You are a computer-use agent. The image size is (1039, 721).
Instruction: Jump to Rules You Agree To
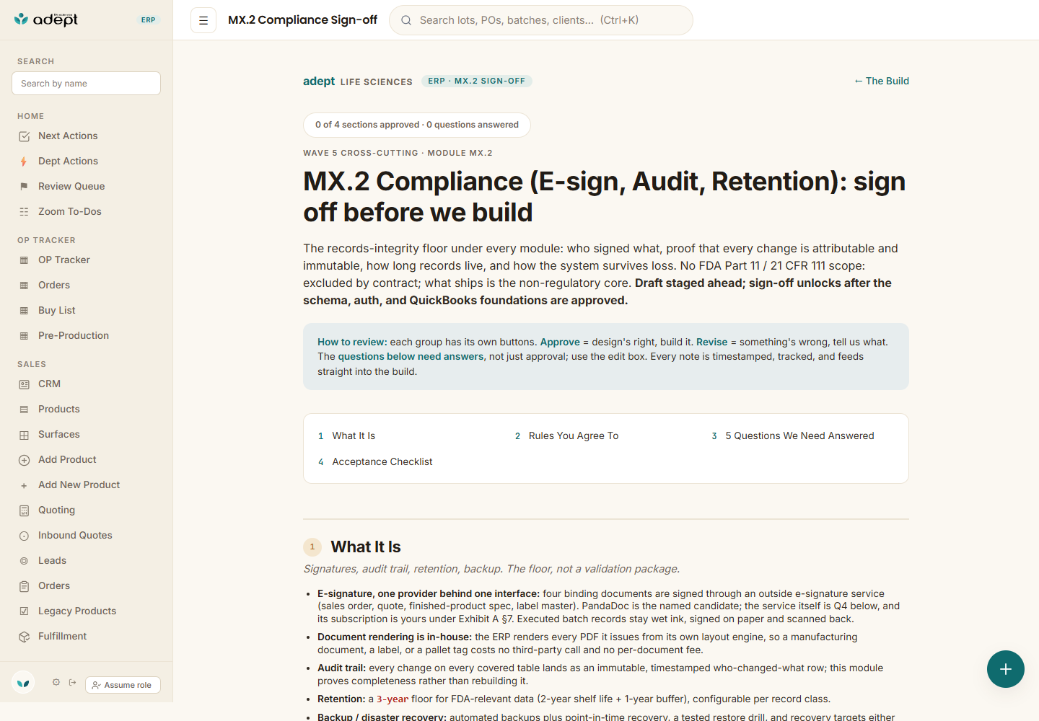coord(566,435)
